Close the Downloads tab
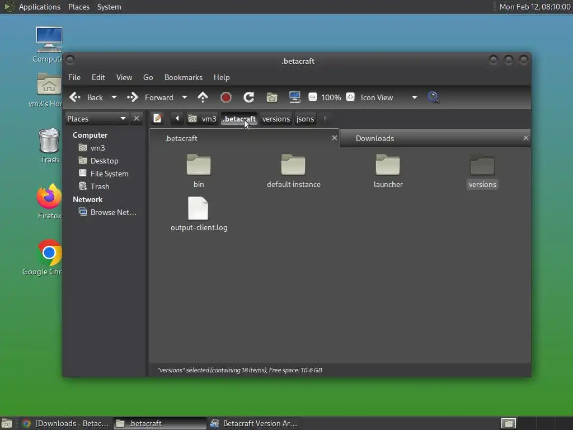 [525, 138]
